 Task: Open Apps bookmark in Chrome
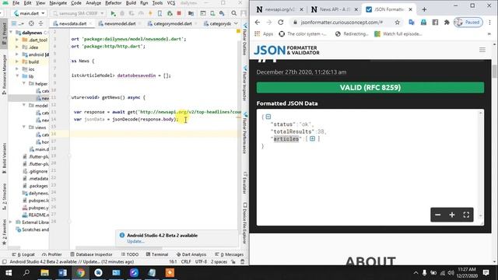264,34
